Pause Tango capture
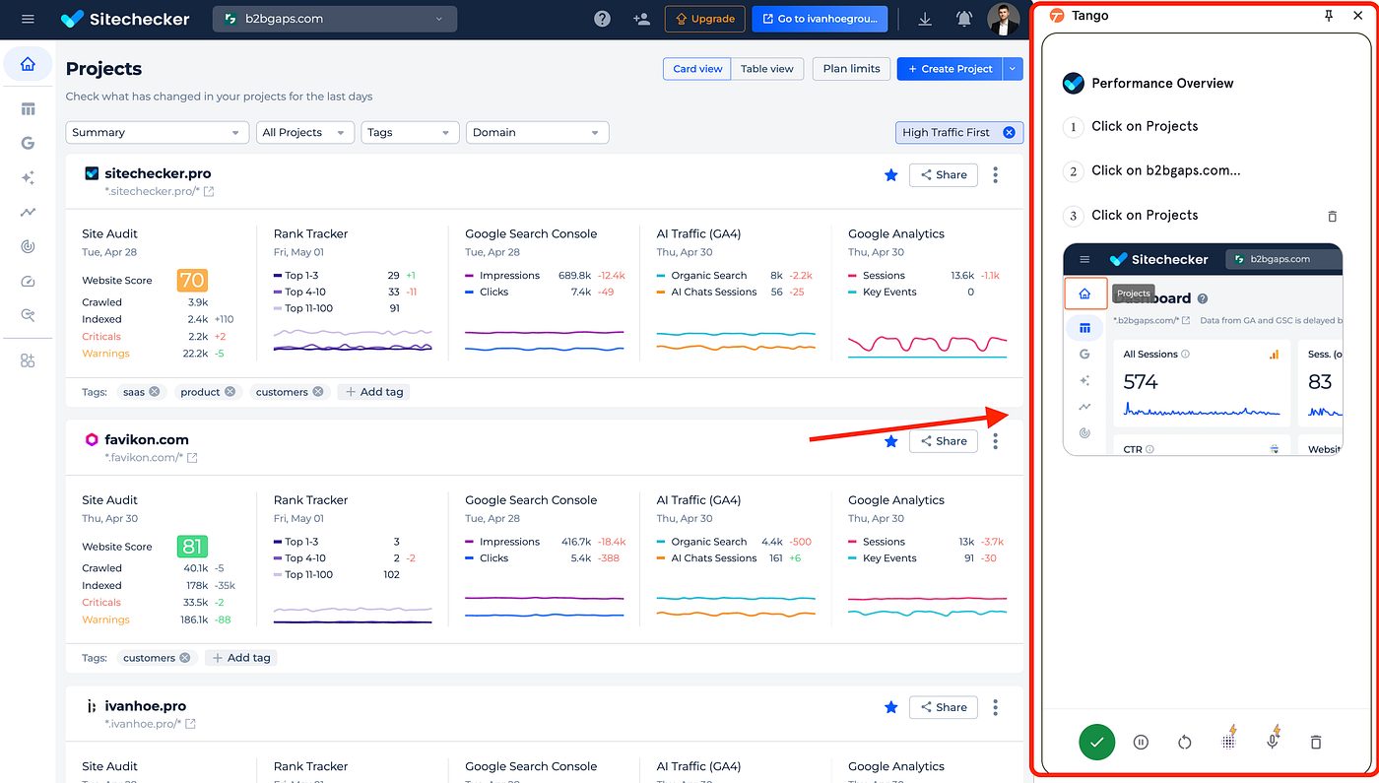Screen dimensions: 1379x783 point(1141,742)
